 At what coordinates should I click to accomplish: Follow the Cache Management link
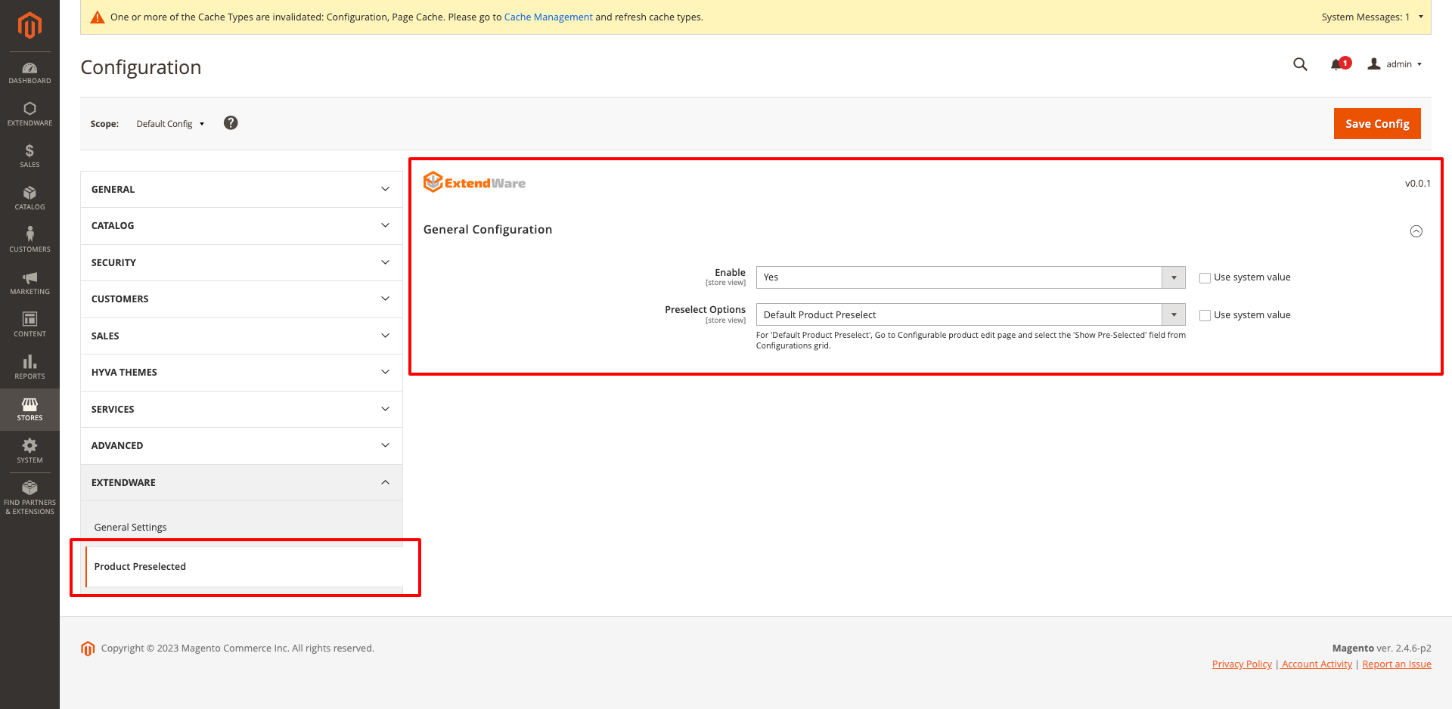pyautogui.click(x=548, y=17)
